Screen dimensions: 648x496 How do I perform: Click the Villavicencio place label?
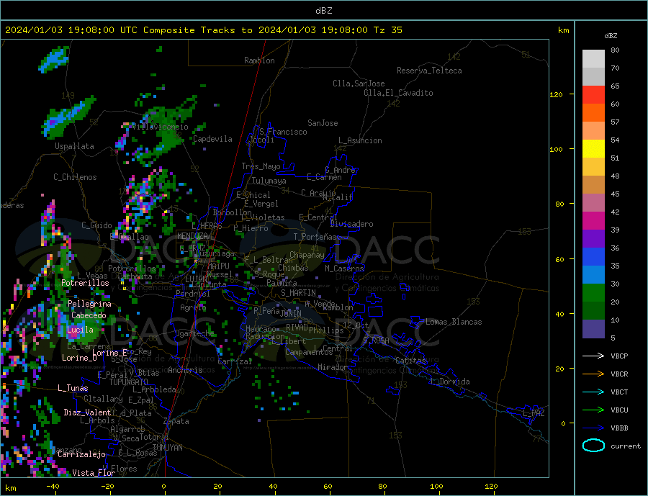pyautogui.click(x=161, y=127)
